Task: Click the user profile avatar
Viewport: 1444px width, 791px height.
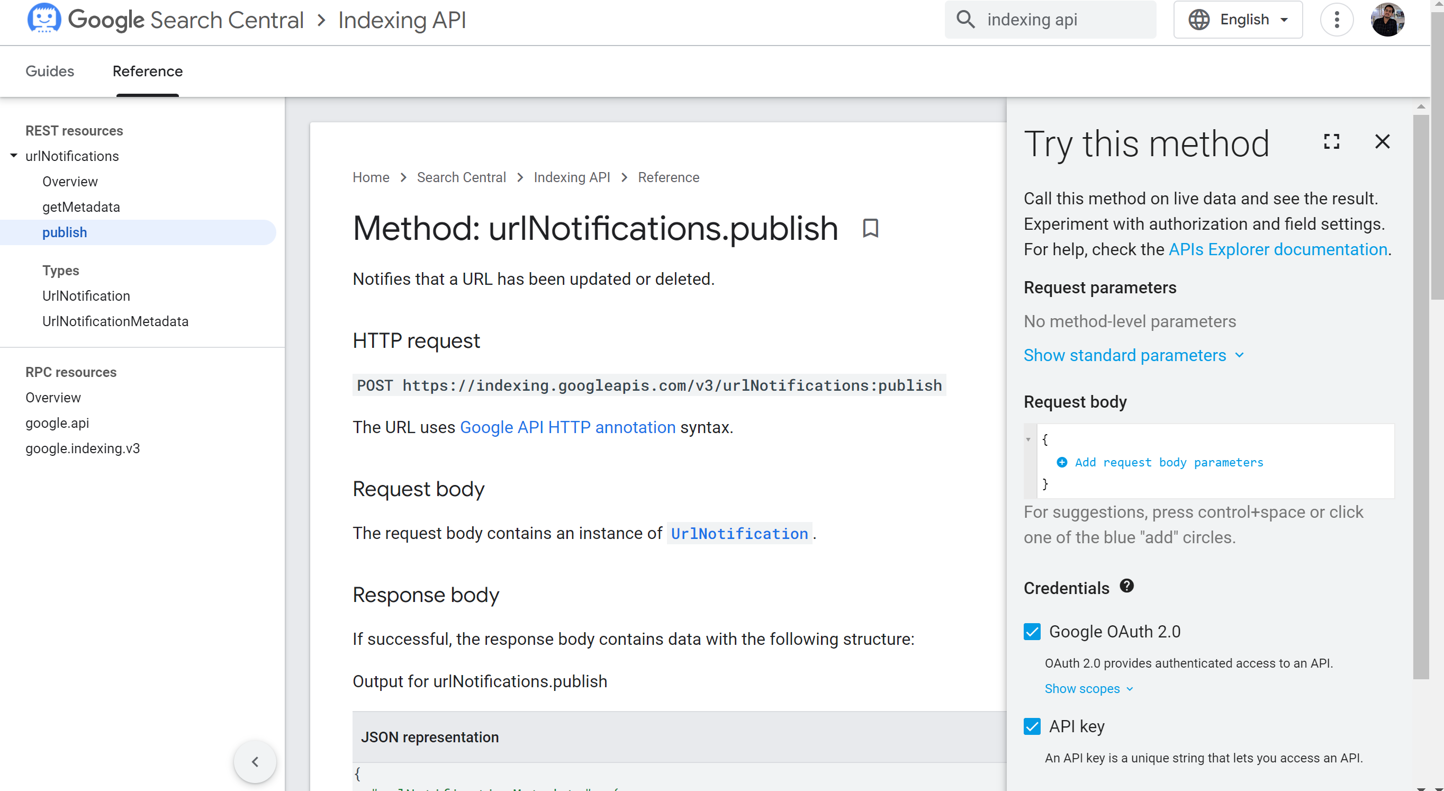Action: tap(1387, 20)
